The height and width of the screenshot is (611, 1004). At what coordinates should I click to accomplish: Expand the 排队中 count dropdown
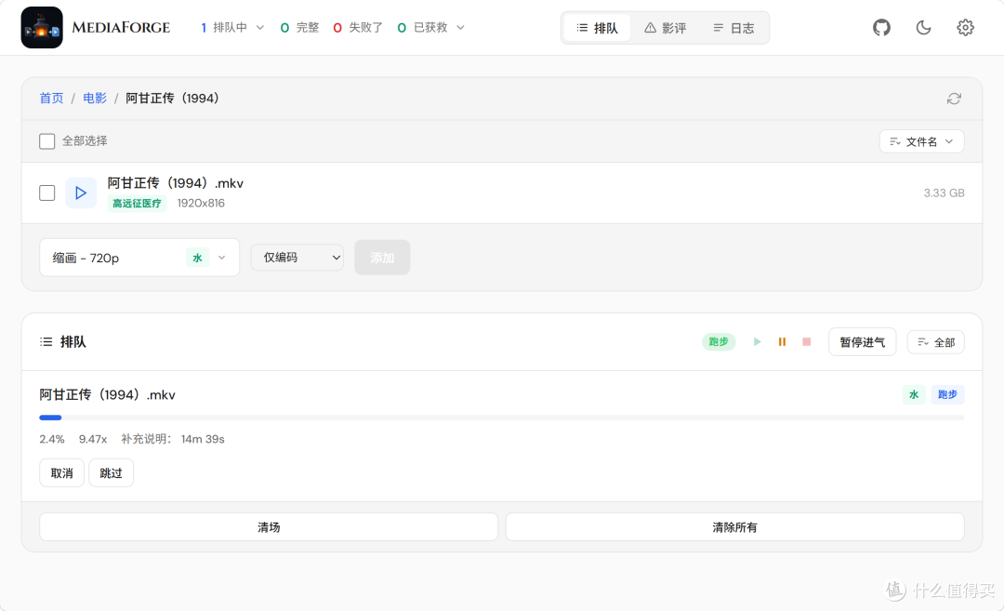click(x=231, y=28)
